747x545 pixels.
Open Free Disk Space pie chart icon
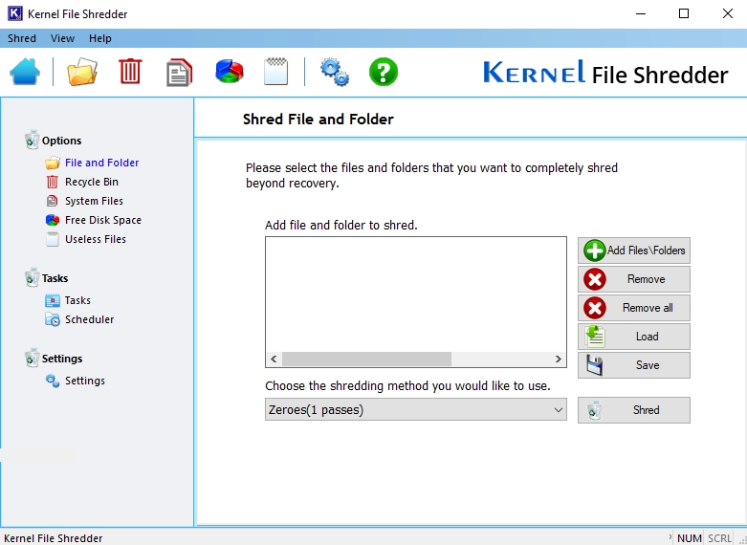tap(230, 72)
